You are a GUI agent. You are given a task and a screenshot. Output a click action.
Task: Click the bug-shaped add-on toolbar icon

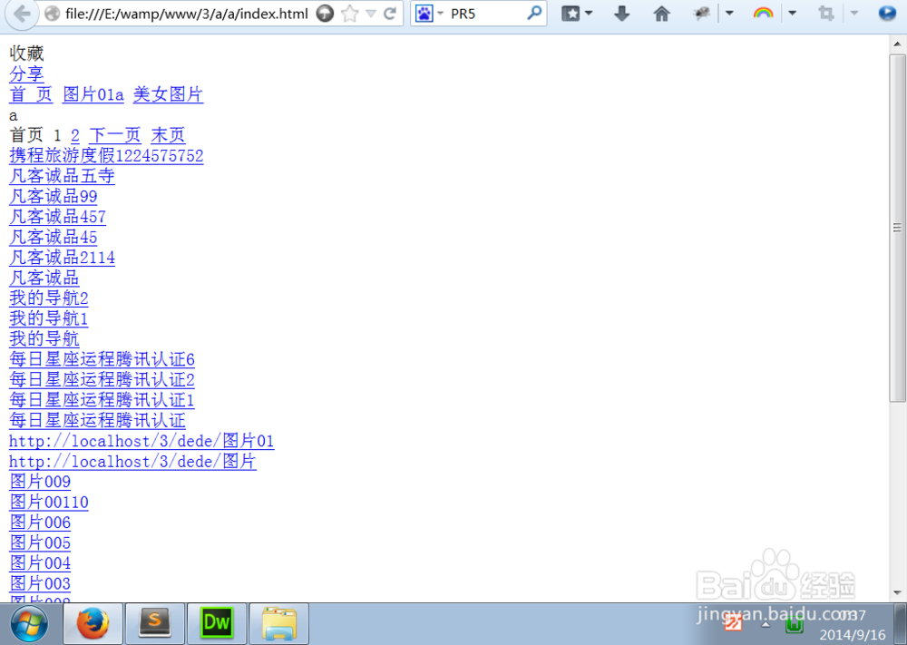(x=702, y=14)
